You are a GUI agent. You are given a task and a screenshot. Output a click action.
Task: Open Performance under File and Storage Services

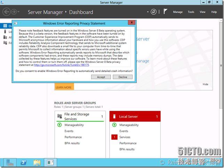[73, 137]
